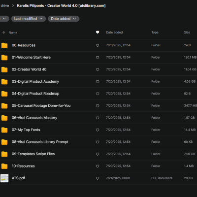Sort by the favorites heart column header
This screenshot has width=197, height=197.
click(x=98, y=32)
